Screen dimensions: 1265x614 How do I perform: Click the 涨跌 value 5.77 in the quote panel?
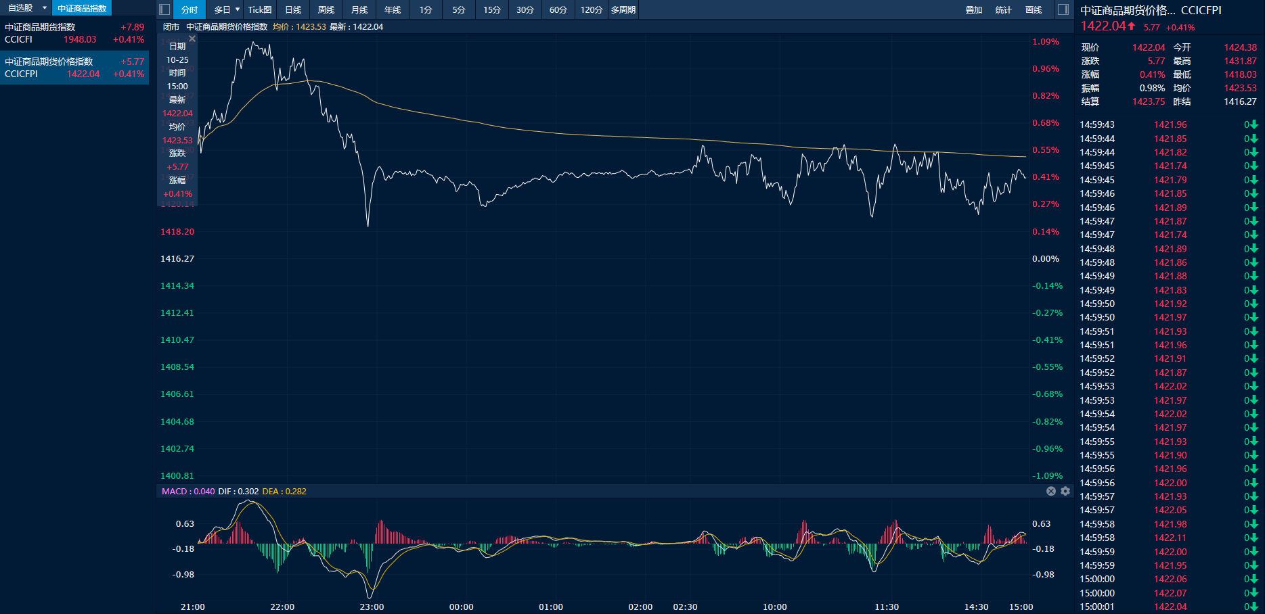[1156, 61]
